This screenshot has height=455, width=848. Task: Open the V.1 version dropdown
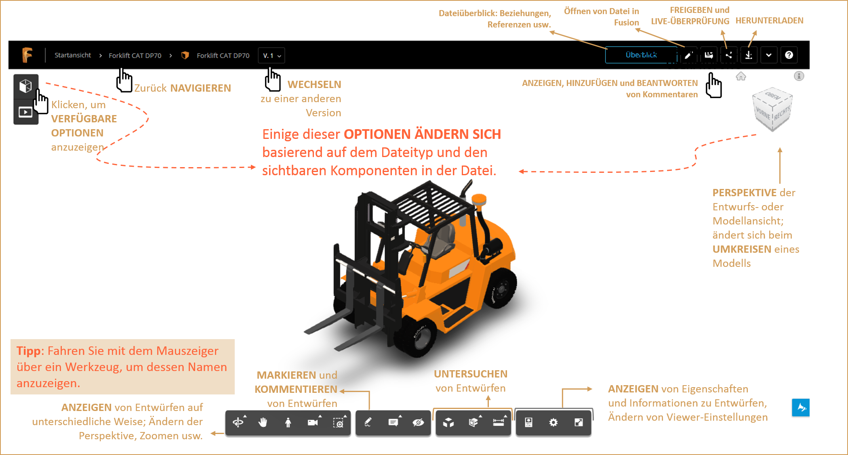click(271, 56)
